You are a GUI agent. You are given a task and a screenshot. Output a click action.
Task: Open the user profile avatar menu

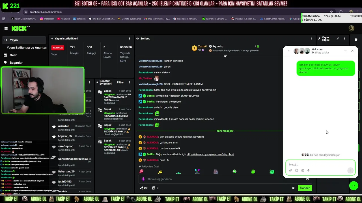tap(351, 28)
